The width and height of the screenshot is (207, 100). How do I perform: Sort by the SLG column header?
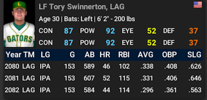point(194,55)
